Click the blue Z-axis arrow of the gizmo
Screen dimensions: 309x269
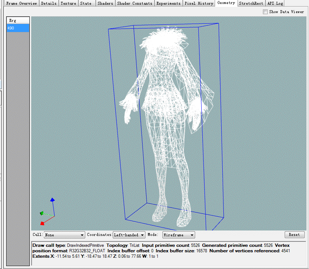53,200
